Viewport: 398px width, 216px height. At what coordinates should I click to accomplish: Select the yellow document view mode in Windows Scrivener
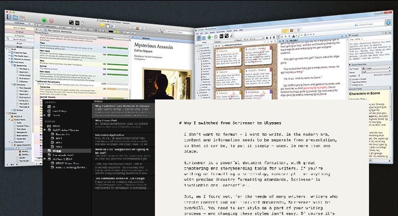pyautogui.click(x=285, y=31)
